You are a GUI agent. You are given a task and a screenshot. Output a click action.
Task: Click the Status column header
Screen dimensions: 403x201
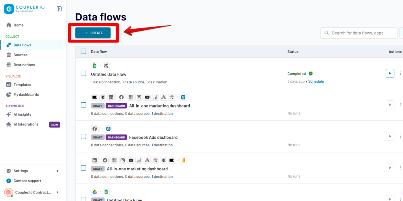[293, 52]
